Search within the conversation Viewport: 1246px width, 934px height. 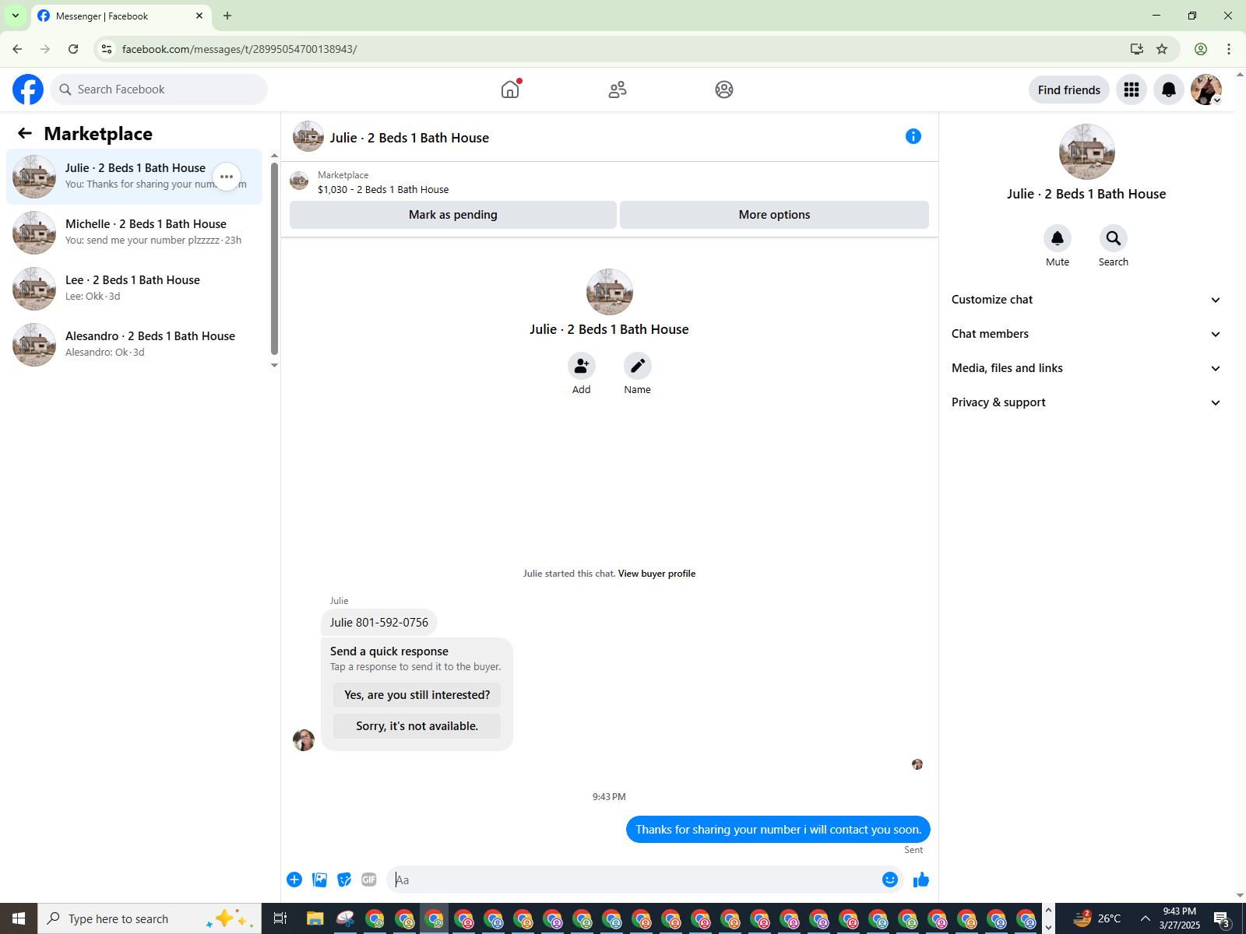tap(1114, 238)
